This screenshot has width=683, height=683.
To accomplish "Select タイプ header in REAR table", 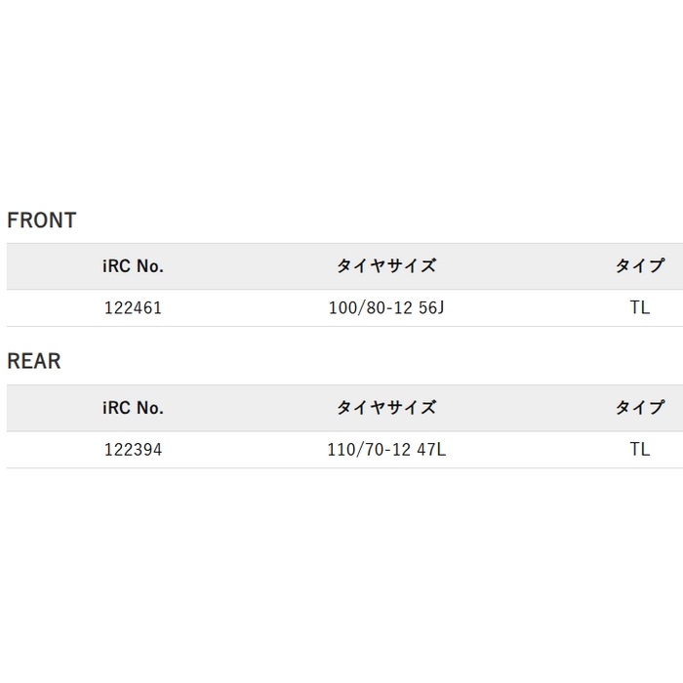I will (639, 408).
